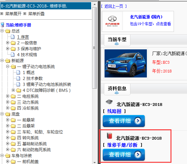Expand the 2 一般信息 node

tap(7, 43)
